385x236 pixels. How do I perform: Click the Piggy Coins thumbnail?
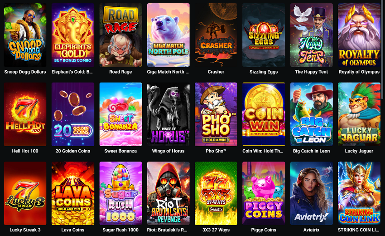click(264, 193)
